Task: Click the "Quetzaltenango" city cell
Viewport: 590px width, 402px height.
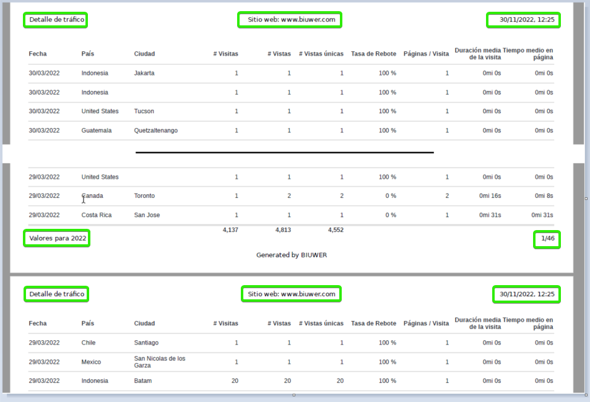Action: [156, 130]
